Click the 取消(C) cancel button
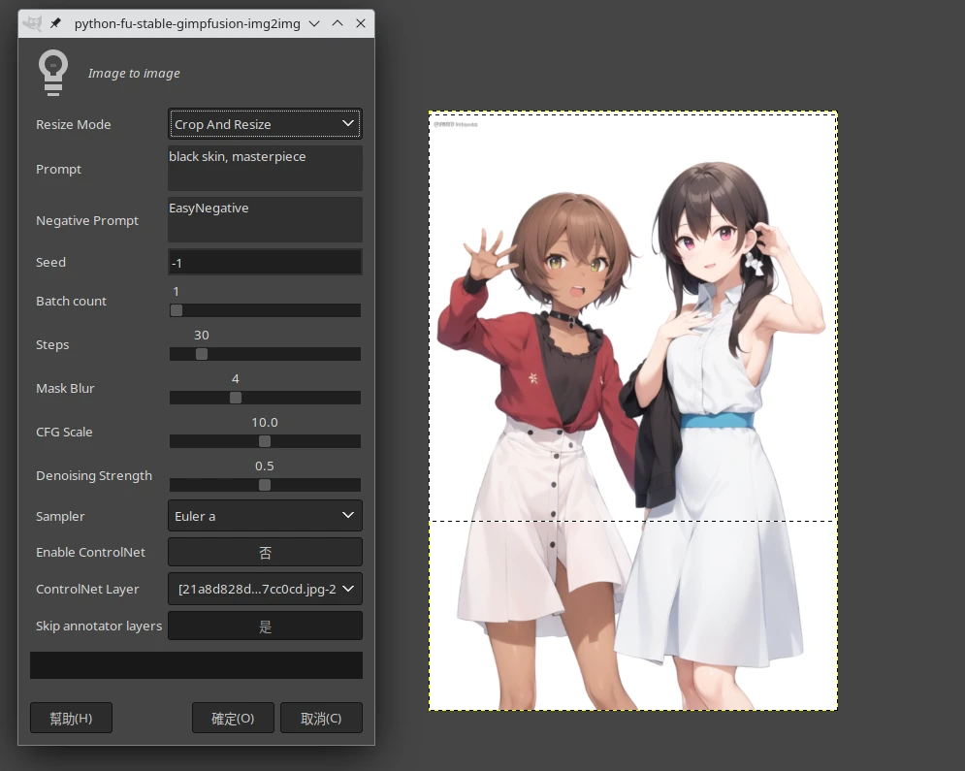The height and width of the screenshot is (771, 965). [321, 719]
